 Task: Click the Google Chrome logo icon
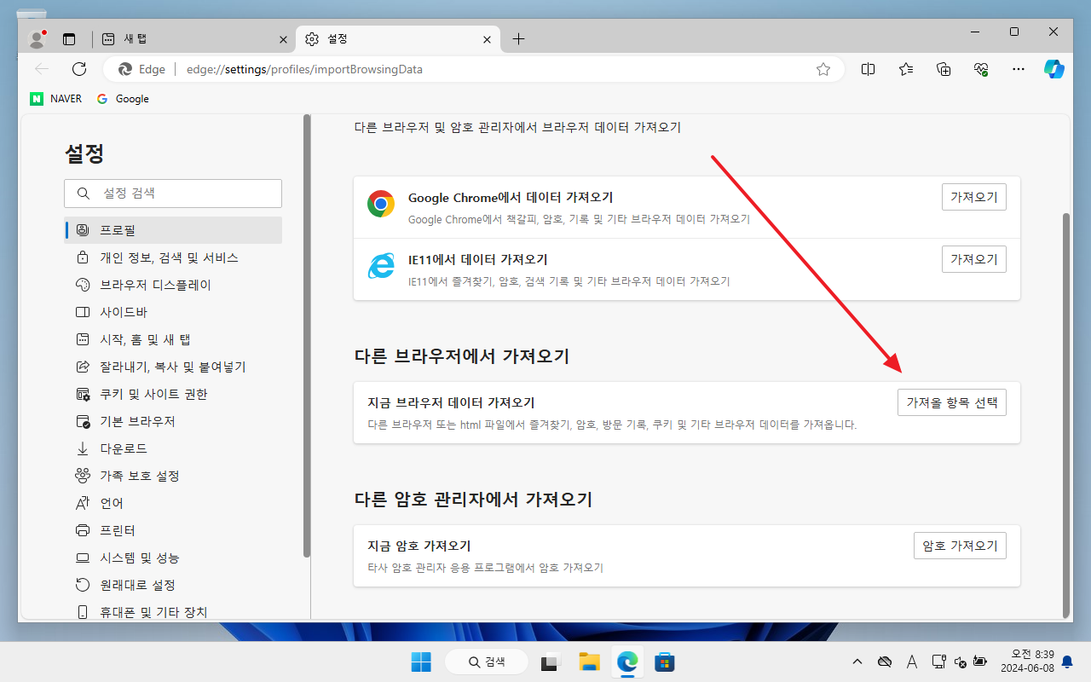[381, 204]
